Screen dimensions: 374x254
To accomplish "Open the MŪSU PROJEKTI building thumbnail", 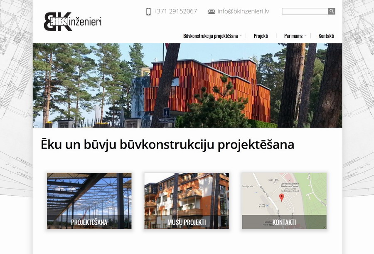I will (x=187, y=201).
